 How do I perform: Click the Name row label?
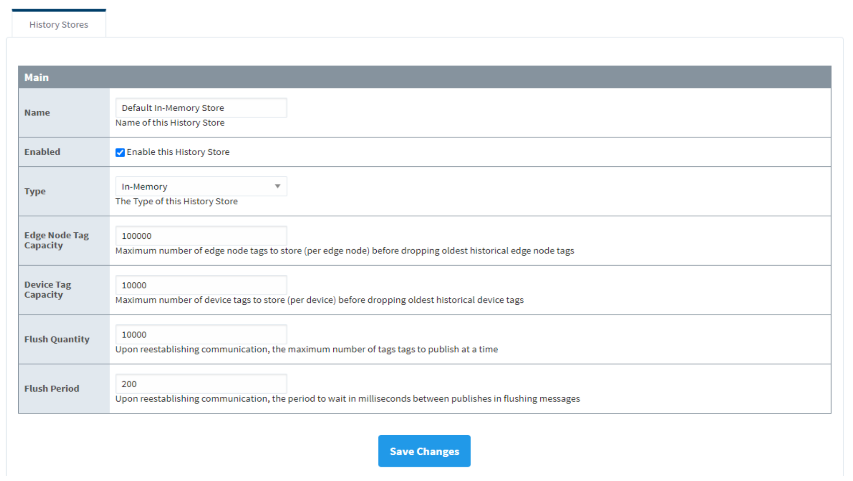(37, 113)
